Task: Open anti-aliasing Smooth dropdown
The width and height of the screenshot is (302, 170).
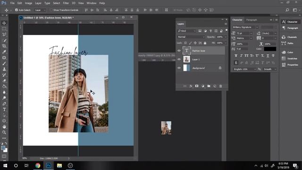Action: 269,69
